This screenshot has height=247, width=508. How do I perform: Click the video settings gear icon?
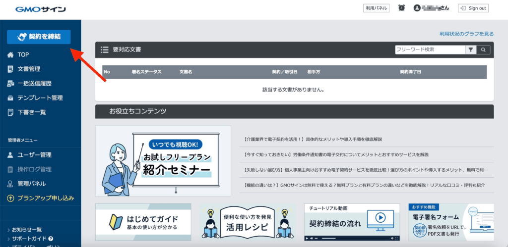pos(392,238)
